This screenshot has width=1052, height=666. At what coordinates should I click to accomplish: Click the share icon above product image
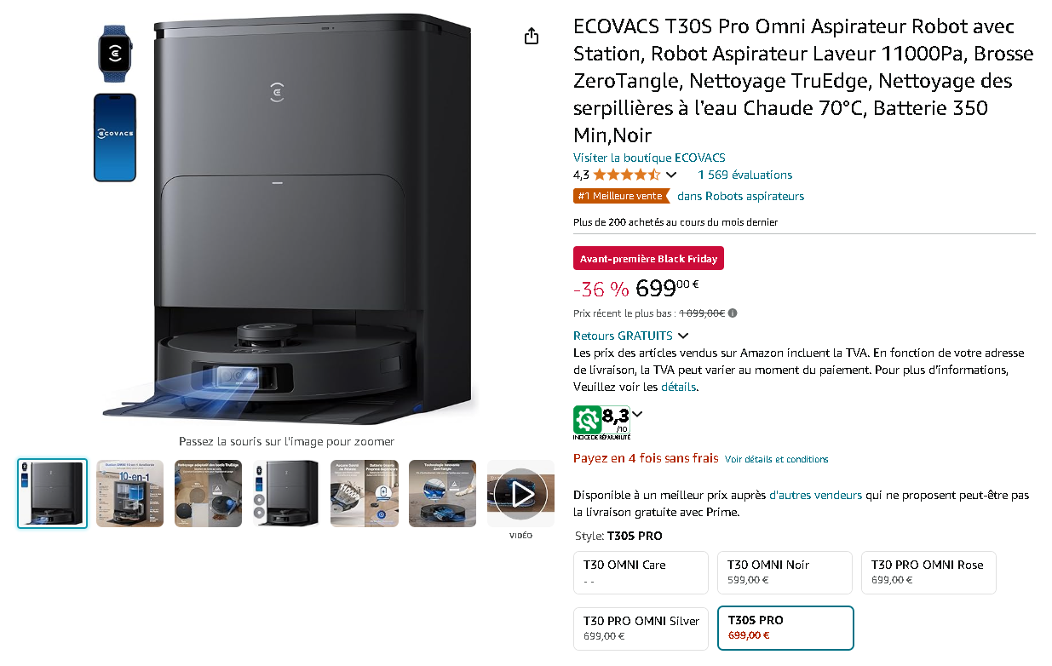[x=532, y=36]
